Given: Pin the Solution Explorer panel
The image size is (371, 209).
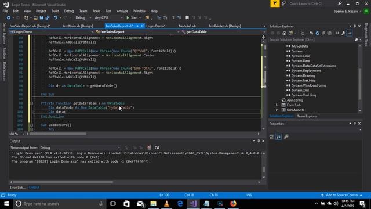Looking at the screenshot, I should [355, 26].
